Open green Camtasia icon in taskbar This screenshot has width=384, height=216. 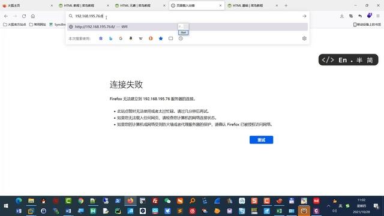click(x=68, y=201)
